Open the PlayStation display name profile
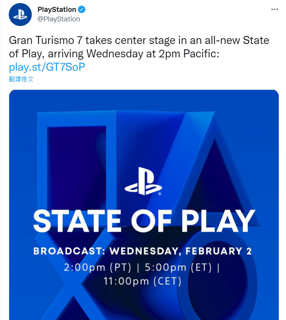 [57, 10]
